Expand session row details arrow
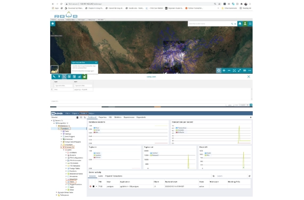This screenshot has width=304, height=200. pyautogui.click(x=97, y=187)
